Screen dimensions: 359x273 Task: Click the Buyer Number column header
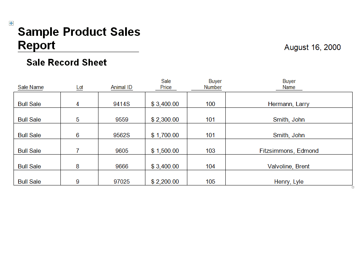(213, 84)
